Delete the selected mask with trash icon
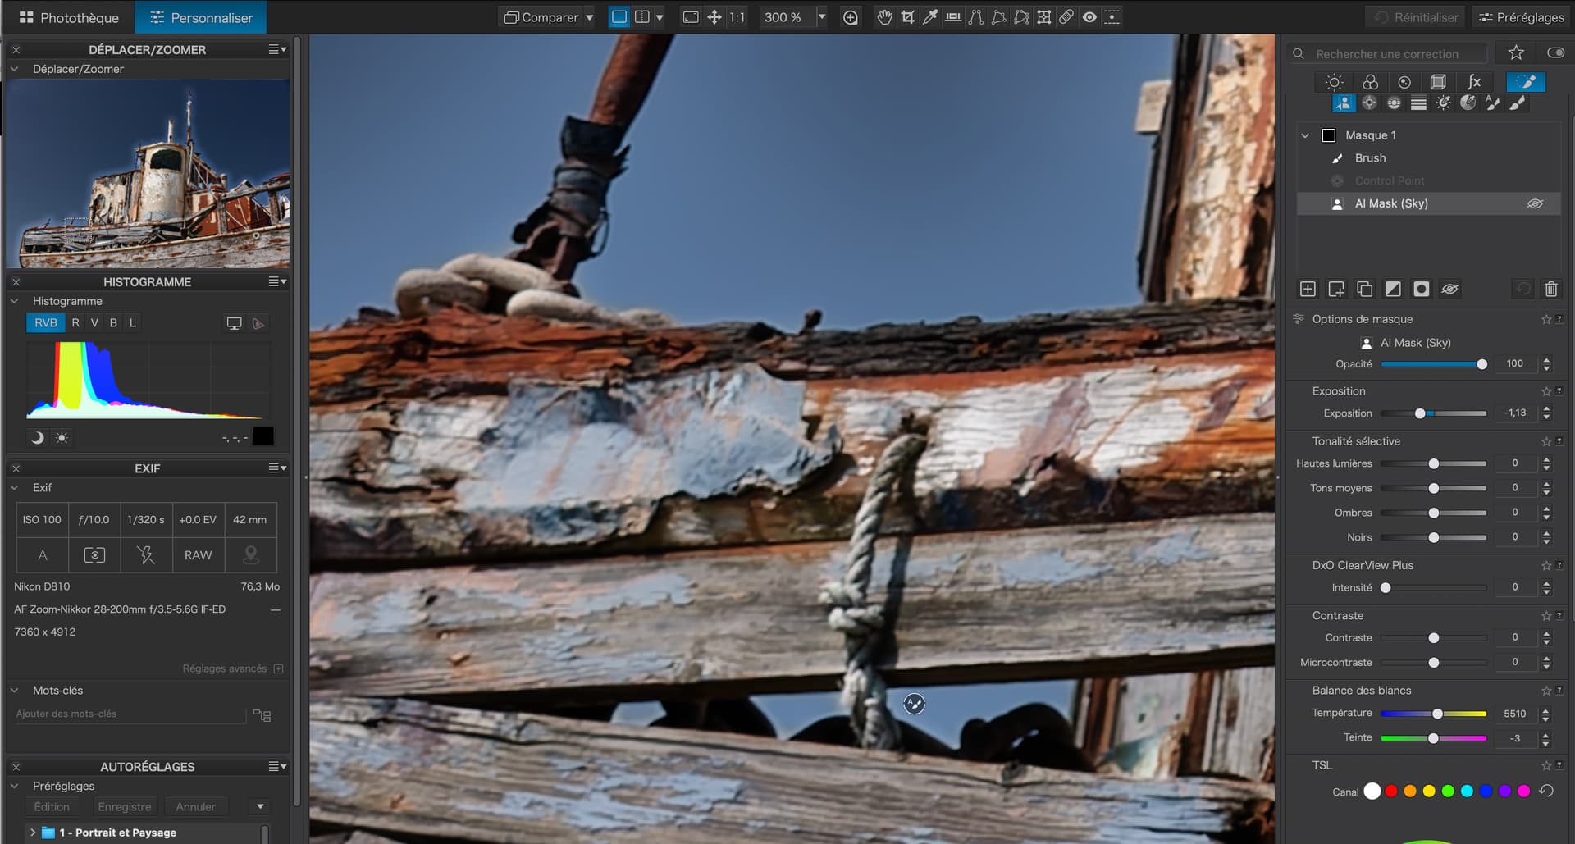This screenshot has width=1575, height=844. pos(1550,289)
